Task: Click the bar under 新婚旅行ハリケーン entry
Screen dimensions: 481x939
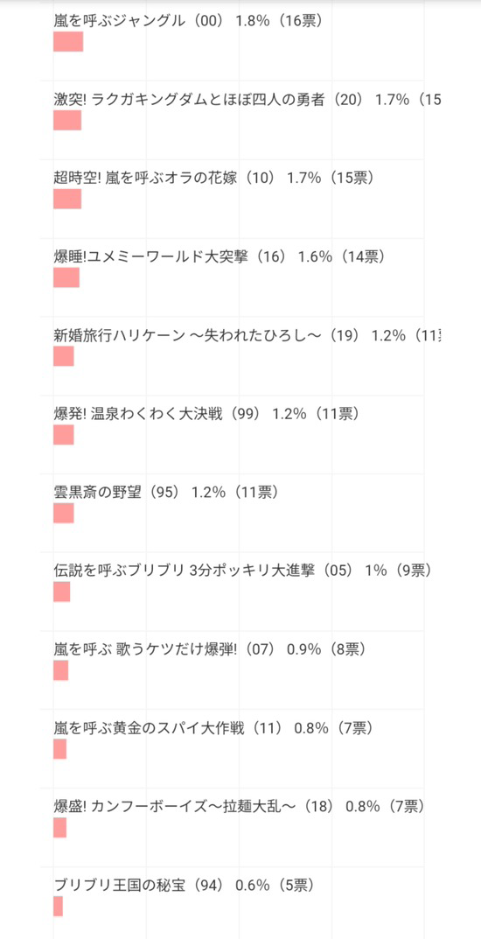Action: coord(64,355)
